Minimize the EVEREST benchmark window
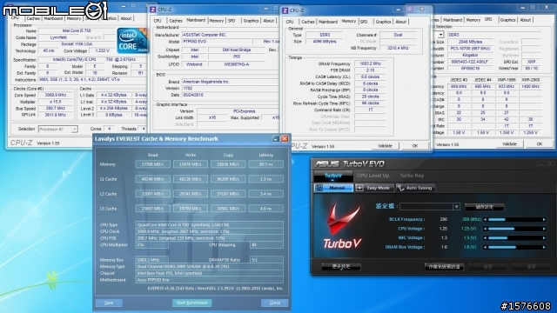This screenshot has width=557, height=313. [276, 139]
